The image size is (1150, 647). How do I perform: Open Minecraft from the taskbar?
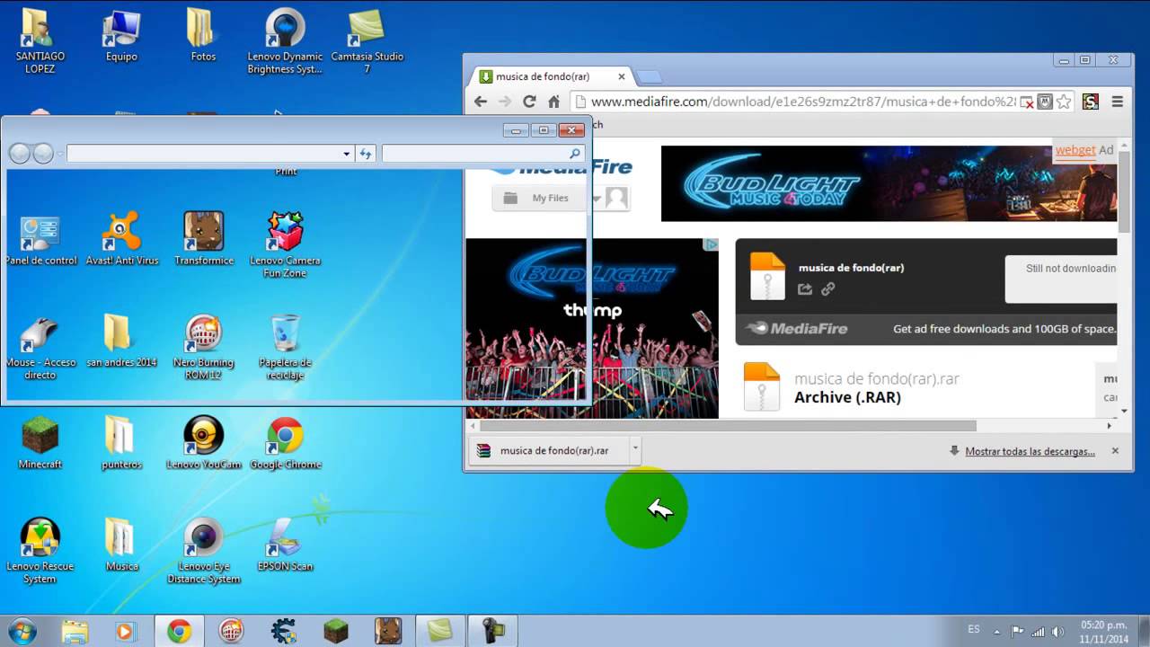click(336, 631)
